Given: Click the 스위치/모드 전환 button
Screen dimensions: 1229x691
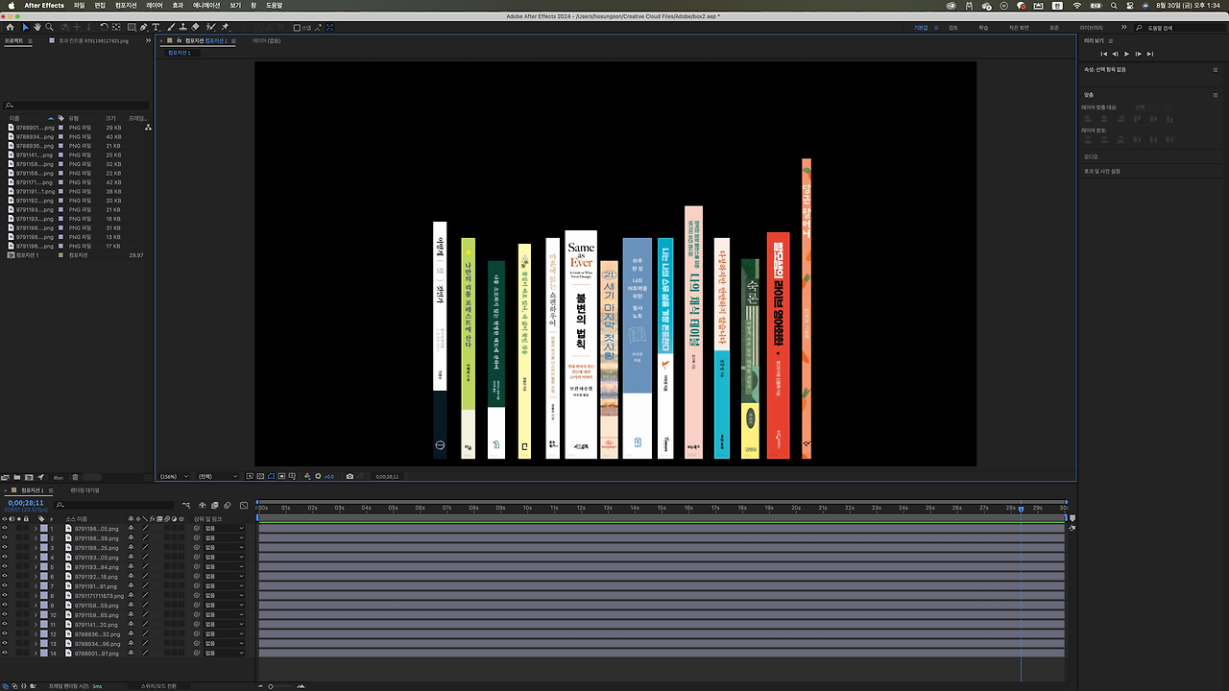Looking at the screenshot, I should coord(159,686).
